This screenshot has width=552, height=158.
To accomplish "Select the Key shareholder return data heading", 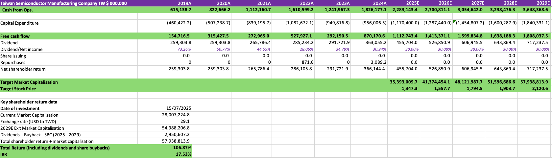I will click(29, 102).
